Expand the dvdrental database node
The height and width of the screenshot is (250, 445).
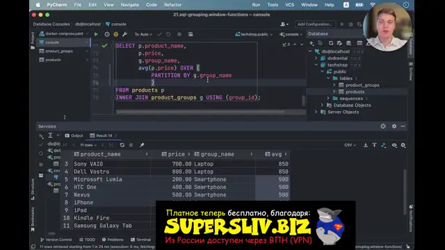point(316,58)
